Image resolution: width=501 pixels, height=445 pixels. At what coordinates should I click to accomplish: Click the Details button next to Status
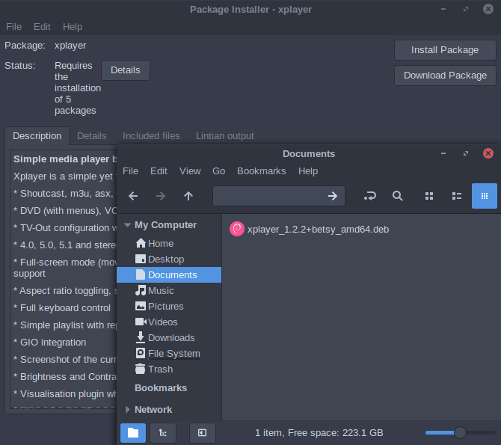click(126, 70)
